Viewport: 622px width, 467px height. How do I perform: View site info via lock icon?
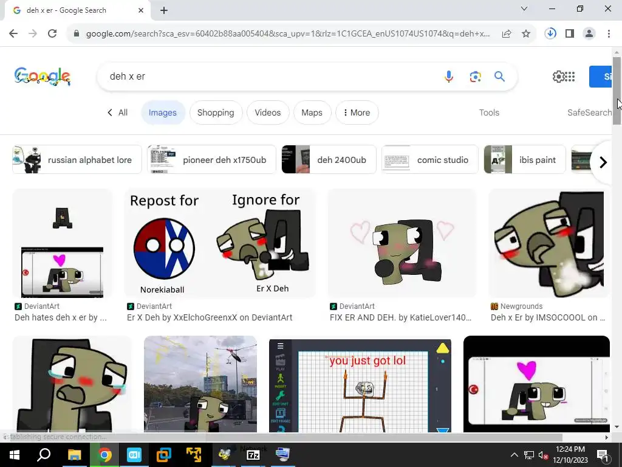point(77,34)
